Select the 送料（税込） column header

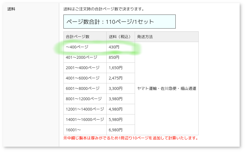(120, 37)
